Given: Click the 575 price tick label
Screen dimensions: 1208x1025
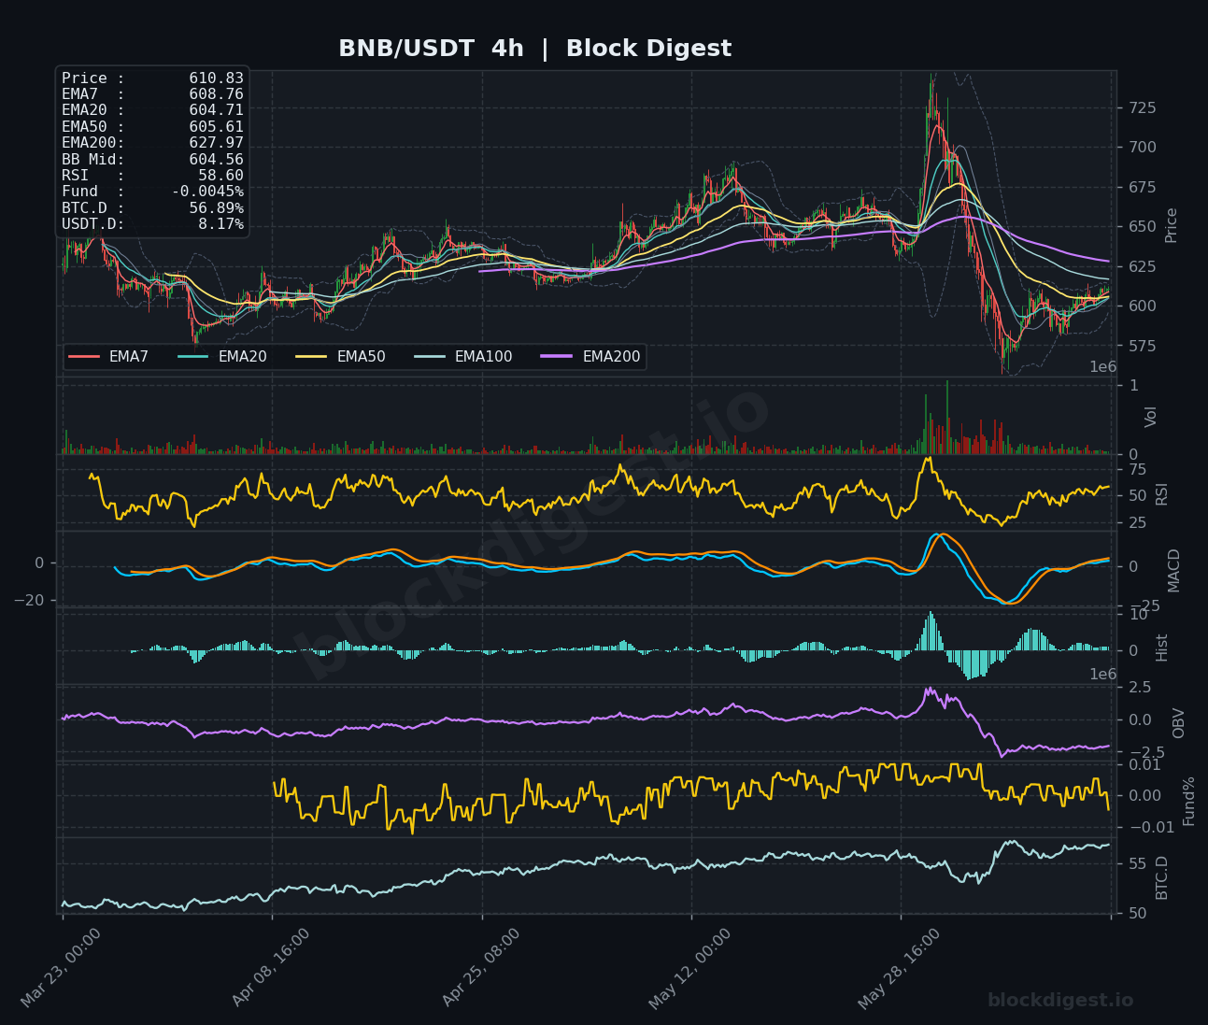Looking at the screenshot, I should 1142,346.
